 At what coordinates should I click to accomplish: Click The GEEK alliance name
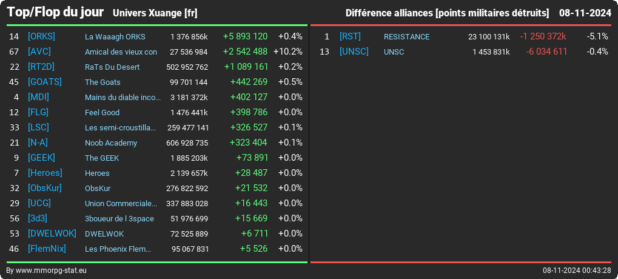tap(102, 158)
